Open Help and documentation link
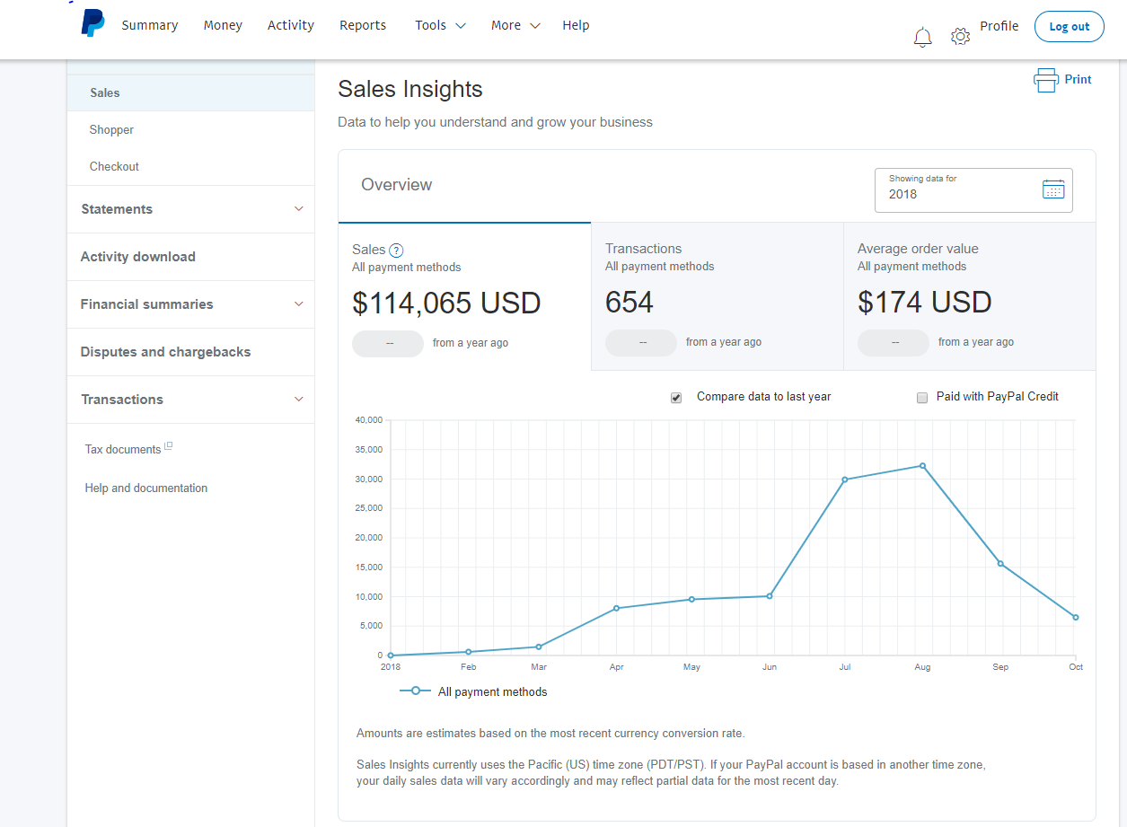 click(146, 488)
